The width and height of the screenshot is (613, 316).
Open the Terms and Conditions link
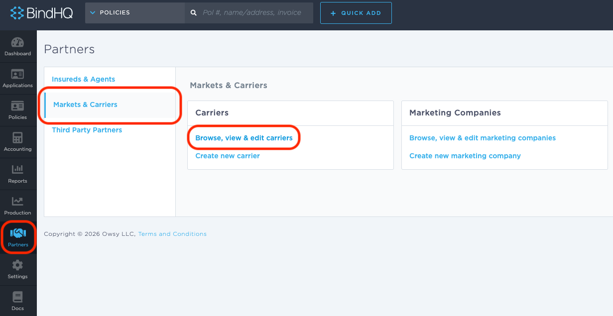pos(172,234)
